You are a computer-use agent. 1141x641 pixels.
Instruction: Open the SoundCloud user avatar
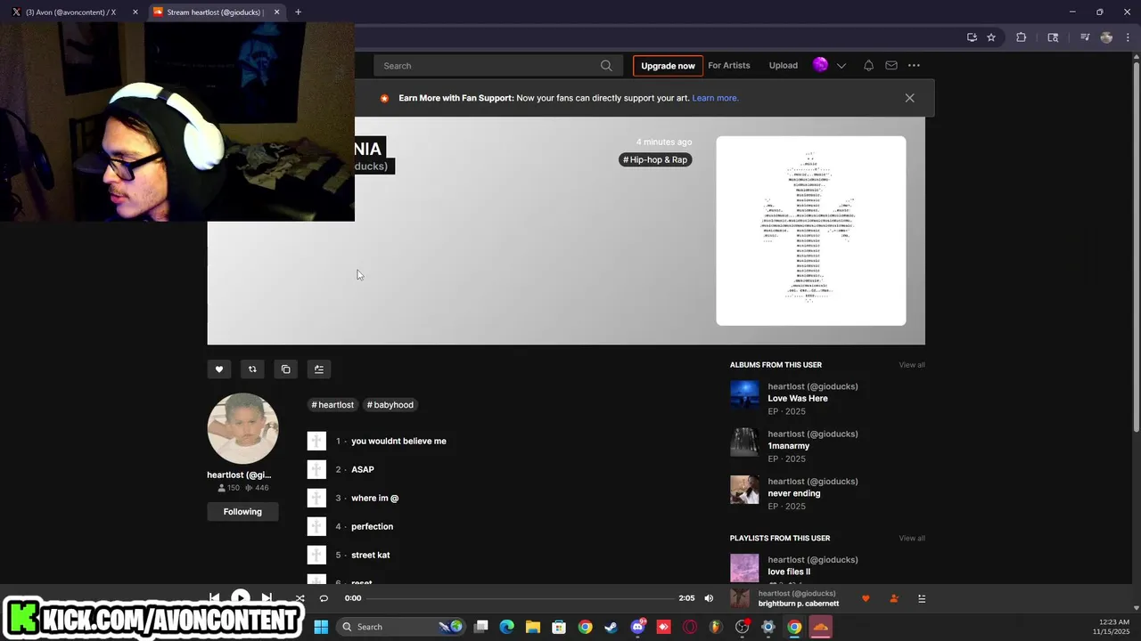[820, 64]
